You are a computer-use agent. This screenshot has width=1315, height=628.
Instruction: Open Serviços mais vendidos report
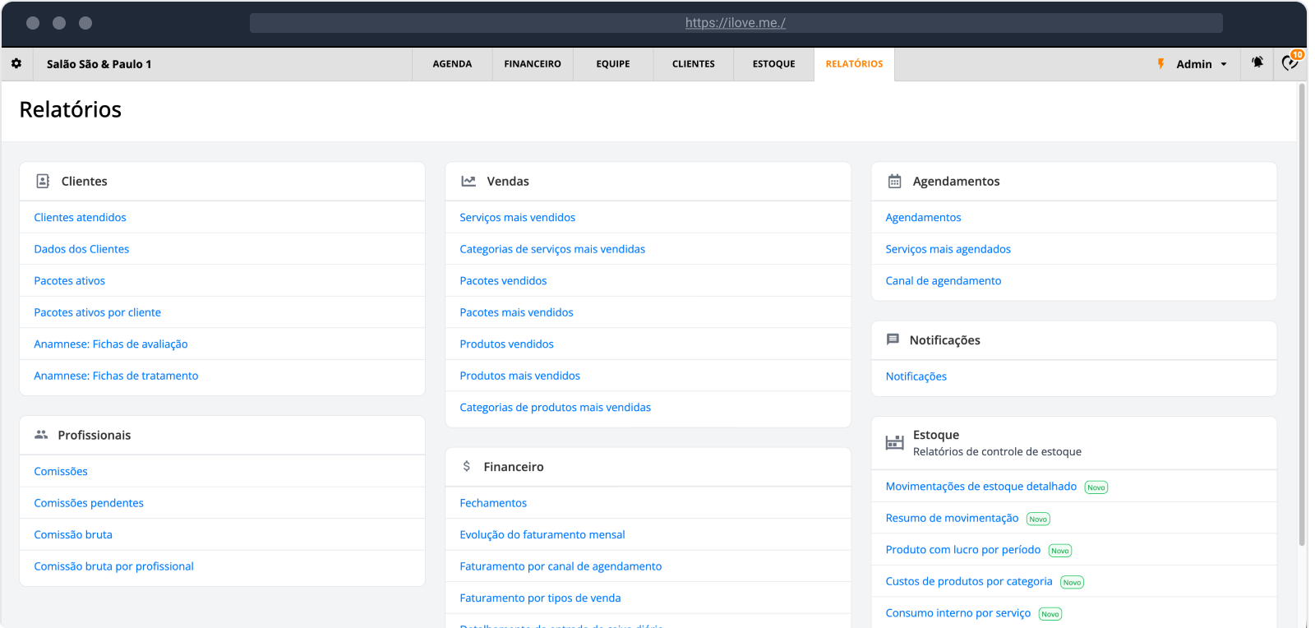517,218
